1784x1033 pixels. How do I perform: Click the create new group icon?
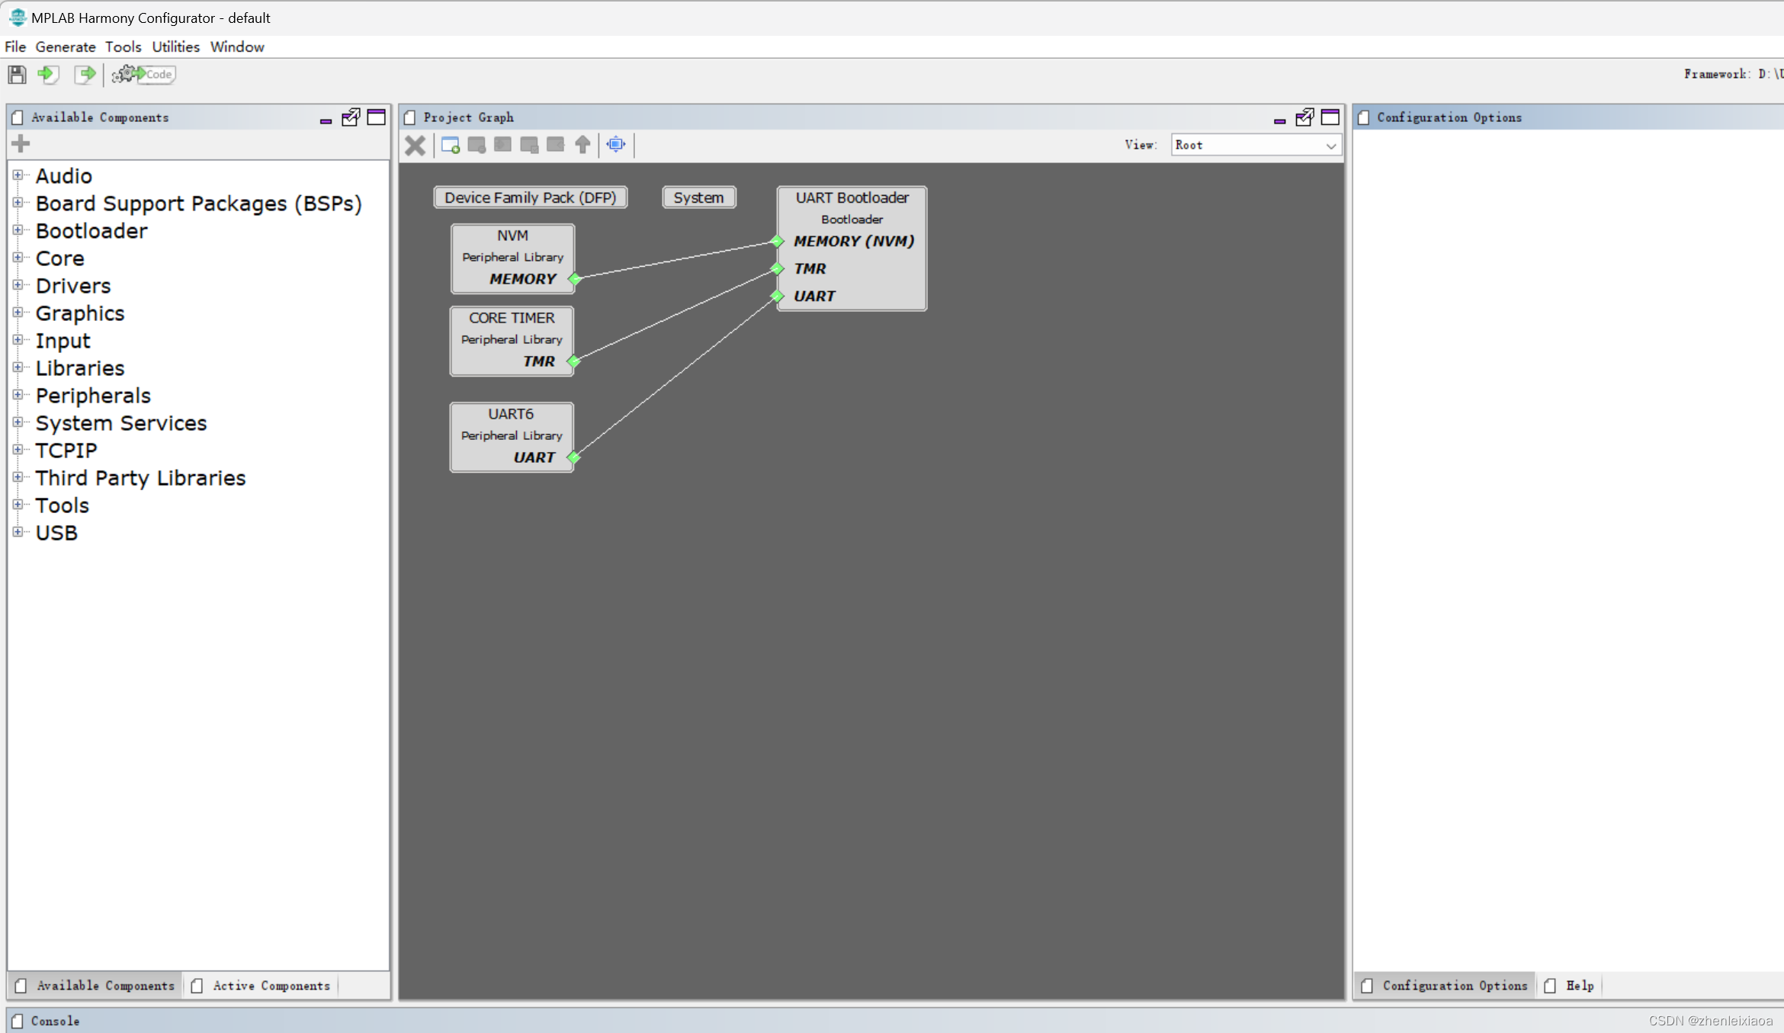pos(451,145)
